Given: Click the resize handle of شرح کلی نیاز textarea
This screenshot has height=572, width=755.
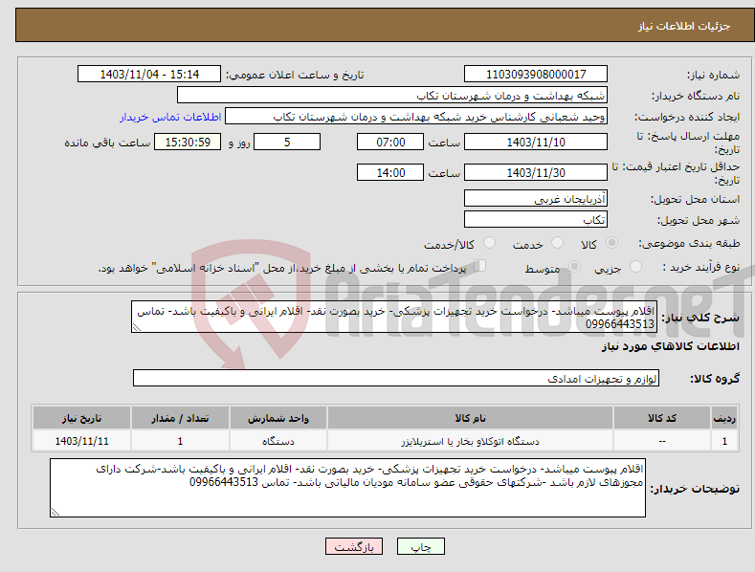Looking at the screenshot, I should (137, 327).
